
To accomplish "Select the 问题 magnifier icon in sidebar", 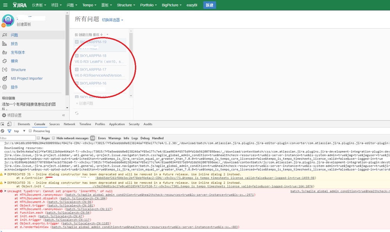I will (x=4, y=35).
